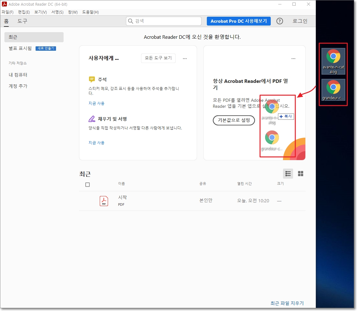This screenshot has height=311, width=357.
Task: Click the Adobe Acrobat title bar logo
Action: pos(4,4)
